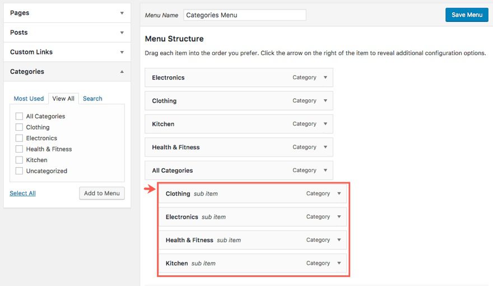Check the Uncategorized checkbox
The image size is (493, 286).
(19, 171)
